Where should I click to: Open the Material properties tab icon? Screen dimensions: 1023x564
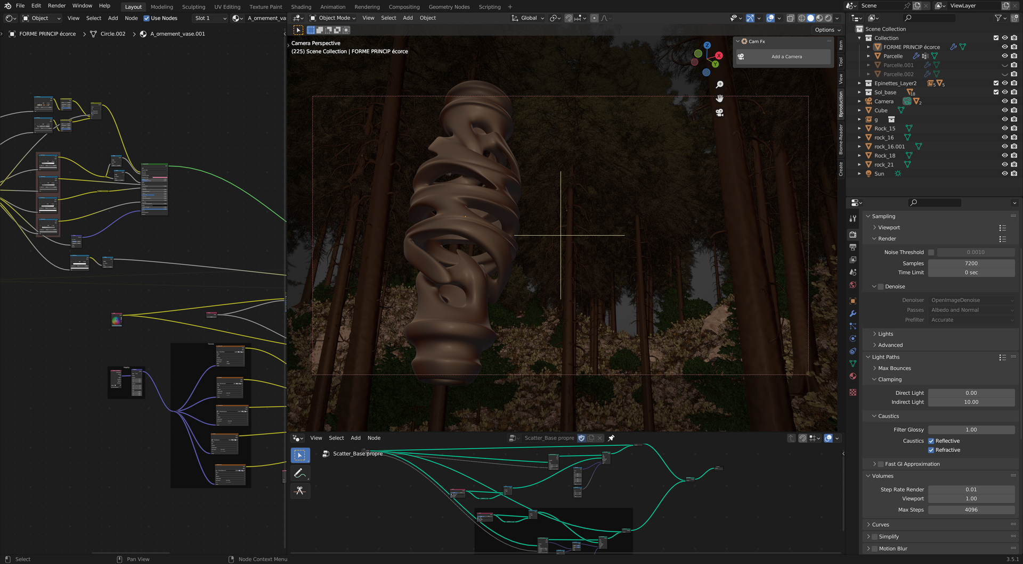[852, 376]
